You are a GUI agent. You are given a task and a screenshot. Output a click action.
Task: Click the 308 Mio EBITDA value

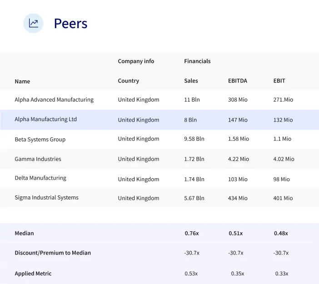click(x=238, y=100)
